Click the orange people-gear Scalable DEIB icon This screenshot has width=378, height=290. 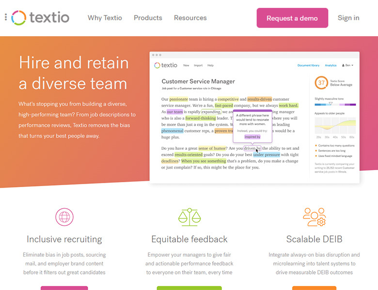click(x=315, y=217)
